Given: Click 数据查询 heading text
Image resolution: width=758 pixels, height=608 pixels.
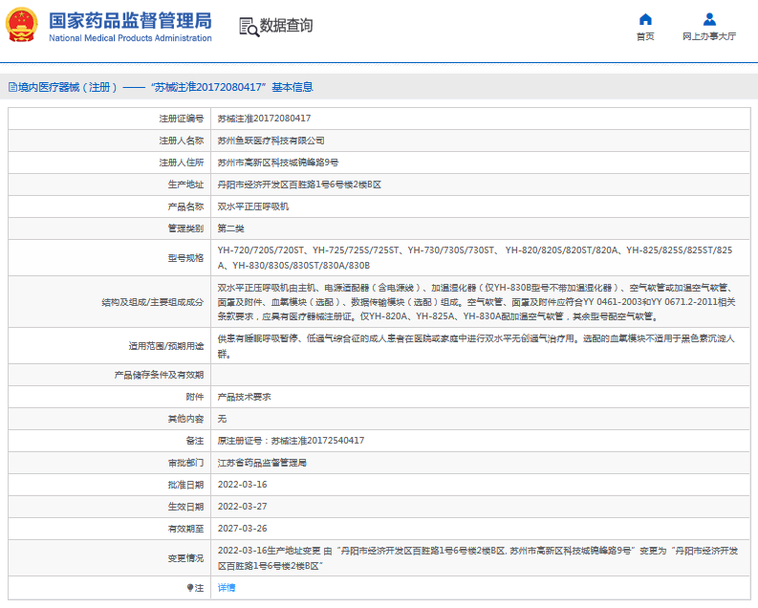Looking at the screenshot, I should tap(286, 26).
